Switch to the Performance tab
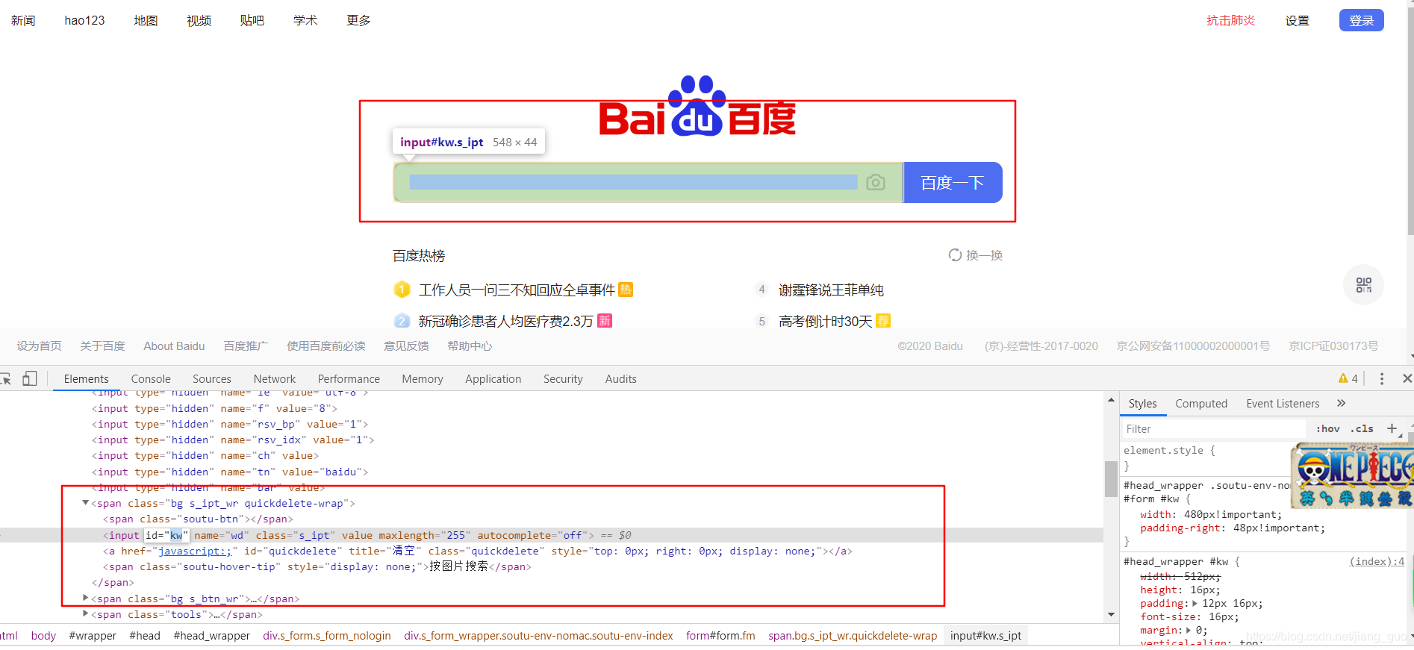1414x650 pixels. [349, 379]
